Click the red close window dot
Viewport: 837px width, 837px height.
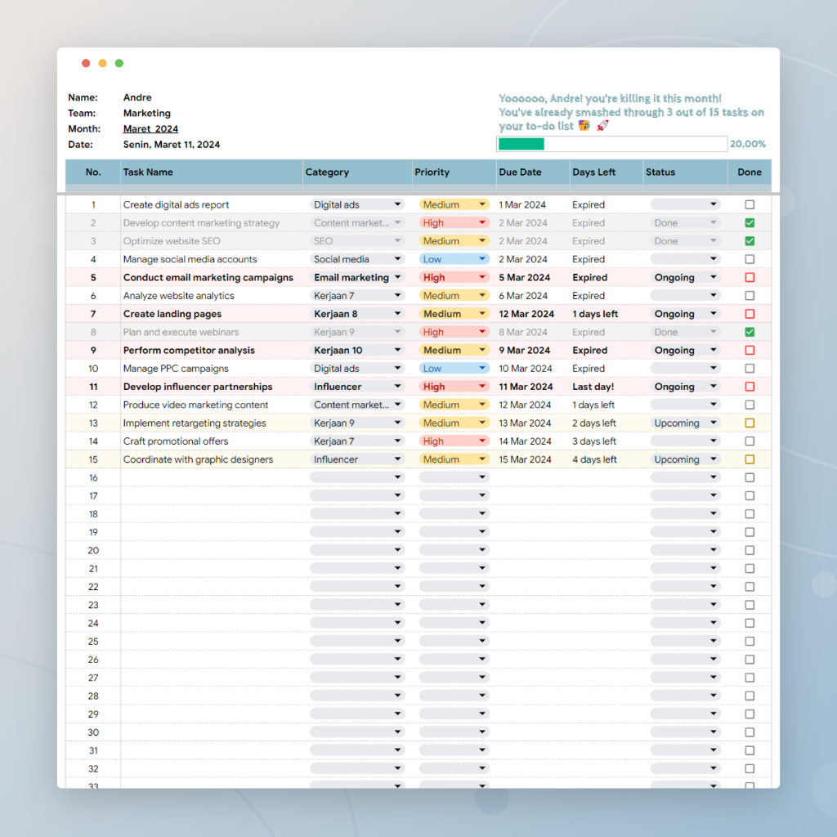point(86,63)
